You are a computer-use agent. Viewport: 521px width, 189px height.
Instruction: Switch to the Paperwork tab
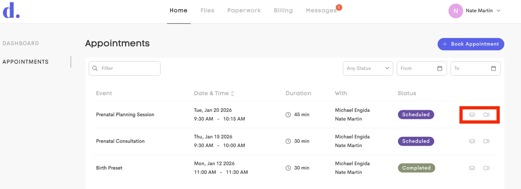tap(244, 10)
